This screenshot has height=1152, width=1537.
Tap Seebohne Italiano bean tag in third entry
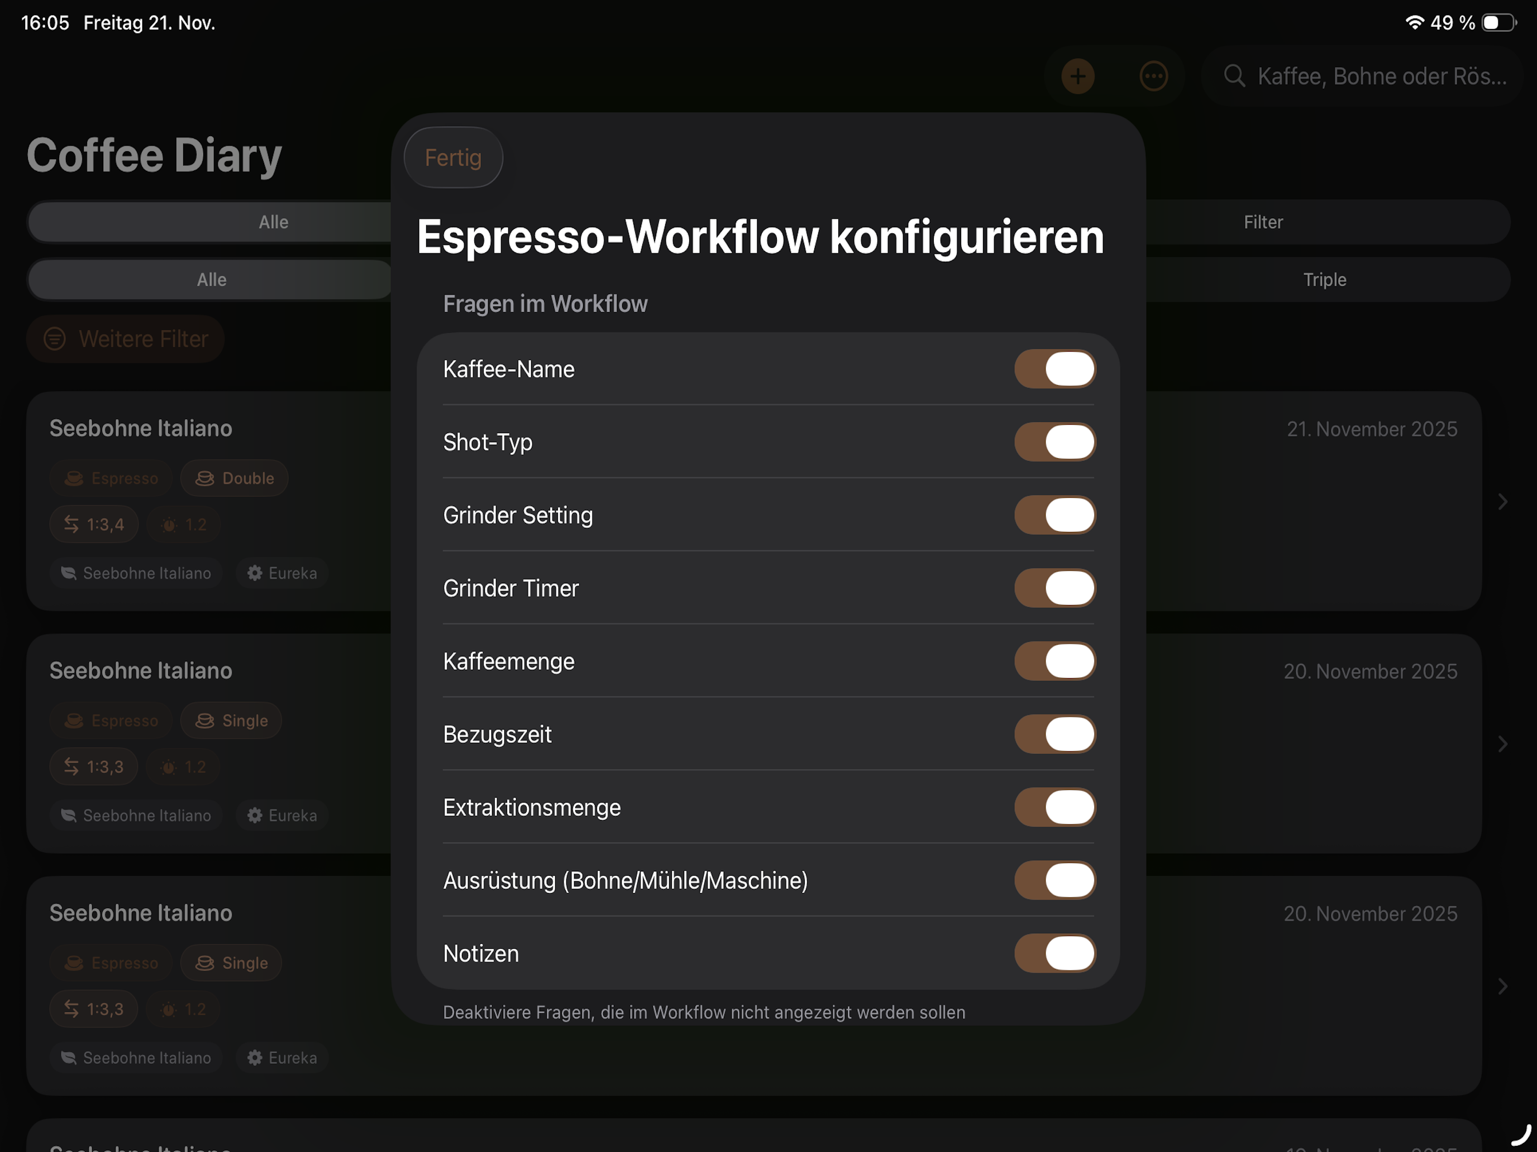point(136,1058)
